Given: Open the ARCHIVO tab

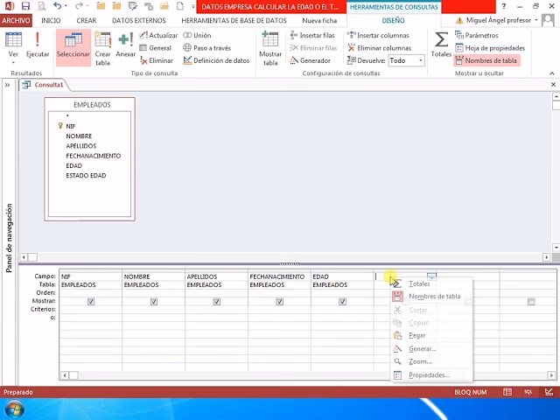Looking at the screenshot, I should pyautogui.click(x=16, y=20).
